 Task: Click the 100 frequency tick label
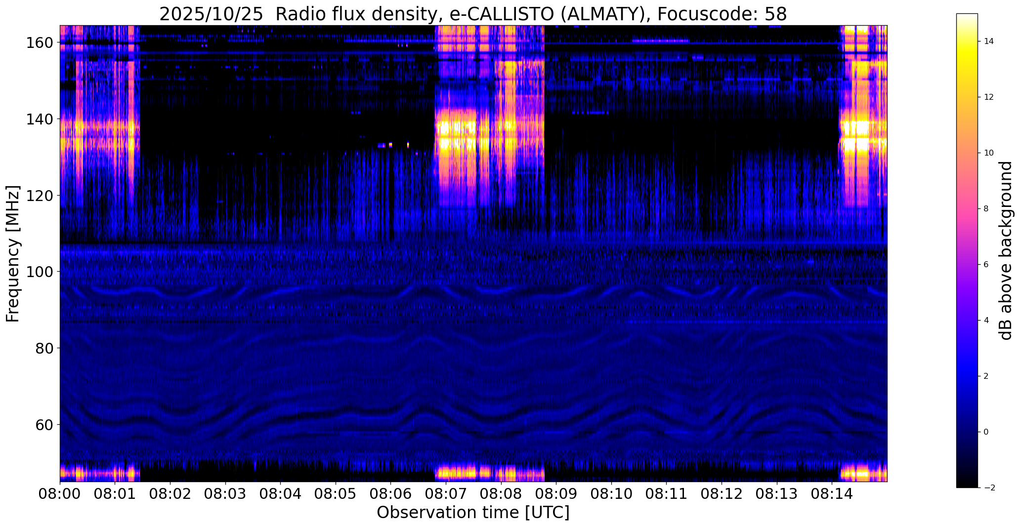pyautogui.click(x=41, y=272)
